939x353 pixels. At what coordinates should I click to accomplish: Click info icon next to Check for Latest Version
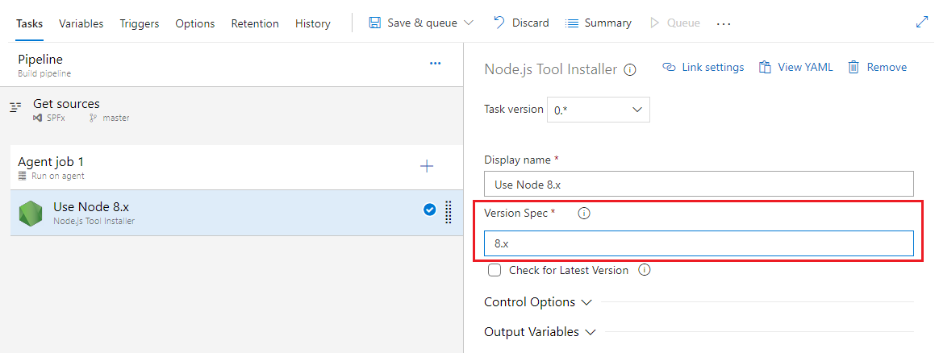point(644,271)
